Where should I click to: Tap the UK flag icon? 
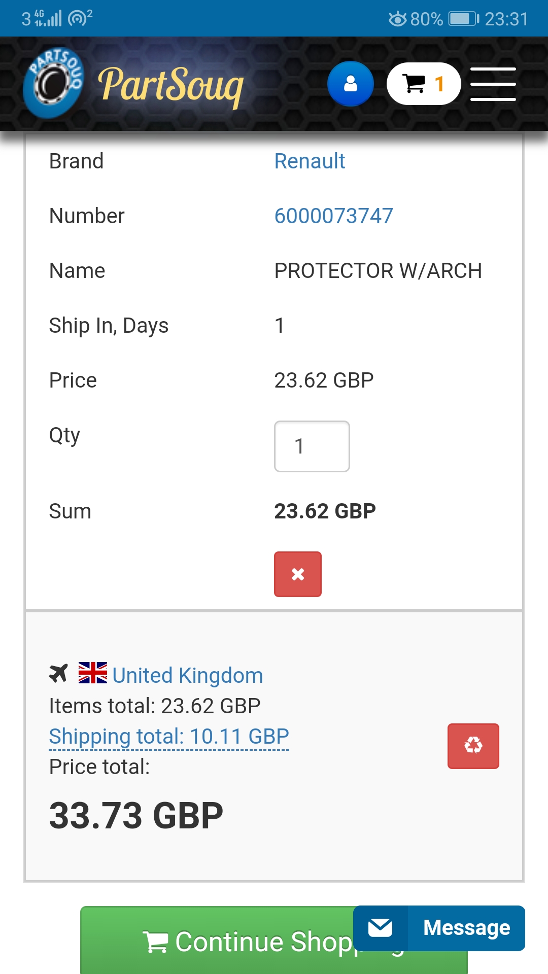pos(93,673)
